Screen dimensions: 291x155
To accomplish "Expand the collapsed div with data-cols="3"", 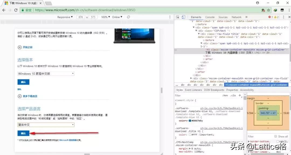I will [x=191, y=78].
